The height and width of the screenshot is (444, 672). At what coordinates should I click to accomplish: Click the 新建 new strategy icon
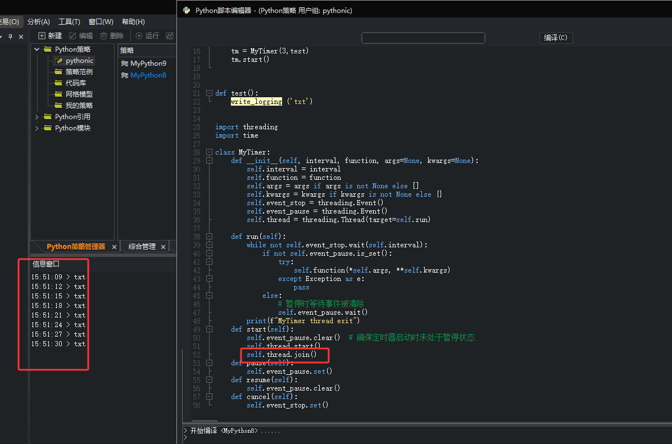(42, 35)
